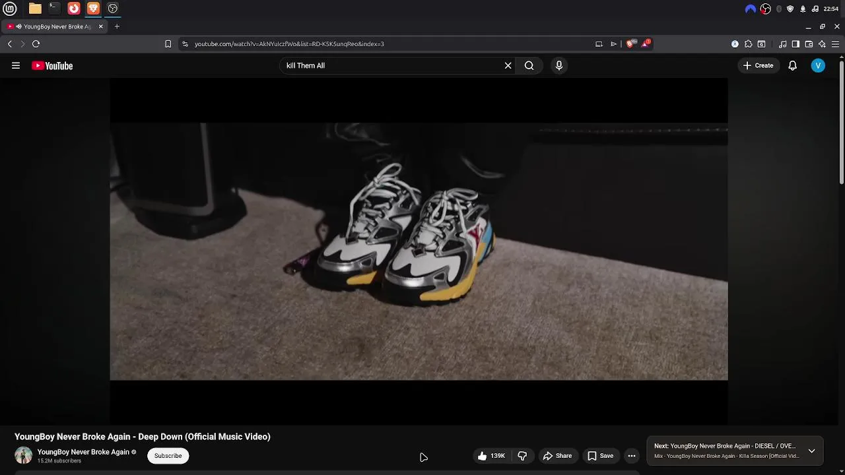Open Leo AI sparkle icon
This screenshot has height=475, width=845.
tap(822, 44)
